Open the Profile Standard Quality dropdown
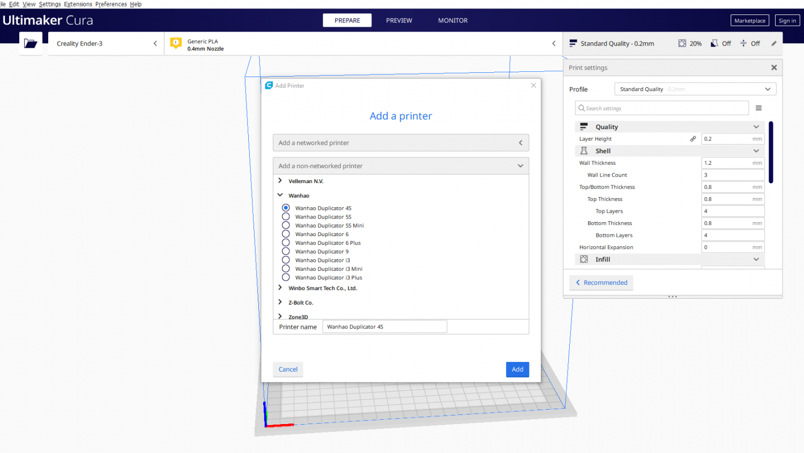 tap(695, 89)
